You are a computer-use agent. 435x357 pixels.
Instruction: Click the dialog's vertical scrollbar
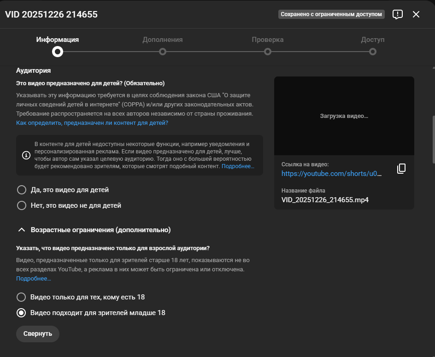433,138
